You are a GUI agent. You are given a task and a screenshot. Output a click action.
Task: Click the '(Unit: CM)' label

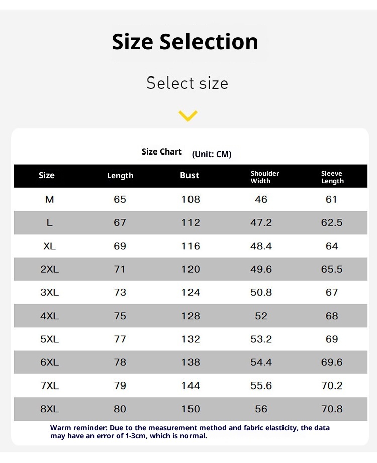[x=212, y=155]
